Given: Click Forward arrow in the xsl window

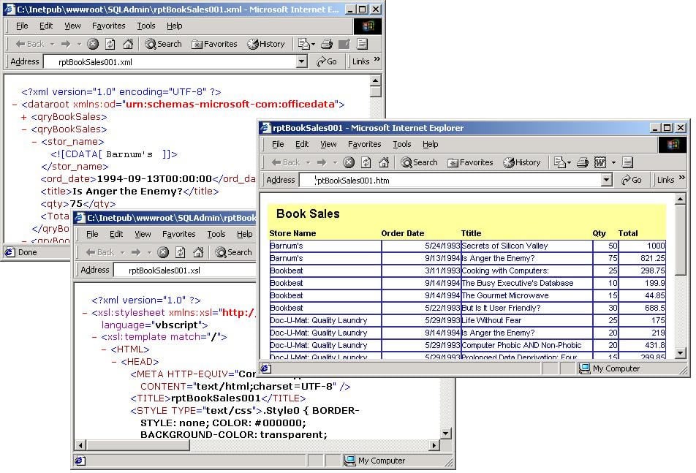Looking at the screenshot, I should [136, 252].
